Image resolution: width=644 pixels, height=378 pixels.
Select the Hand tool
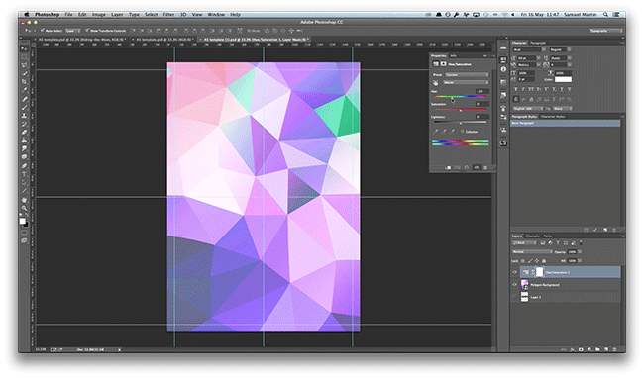point(24,200)
